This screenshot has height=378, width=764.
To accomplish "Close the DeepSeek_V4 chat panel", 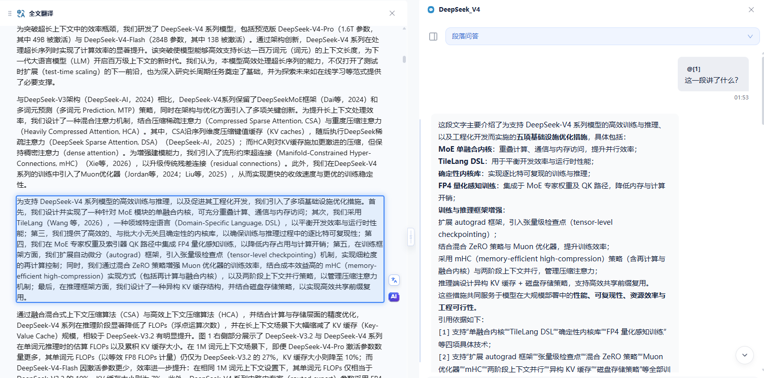I will pyautogui.click(x=751, y=10).
